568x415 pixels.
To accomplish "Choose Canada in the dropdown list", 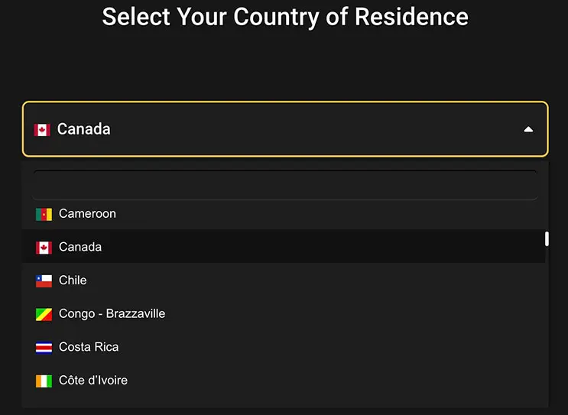I will (80, 247).
